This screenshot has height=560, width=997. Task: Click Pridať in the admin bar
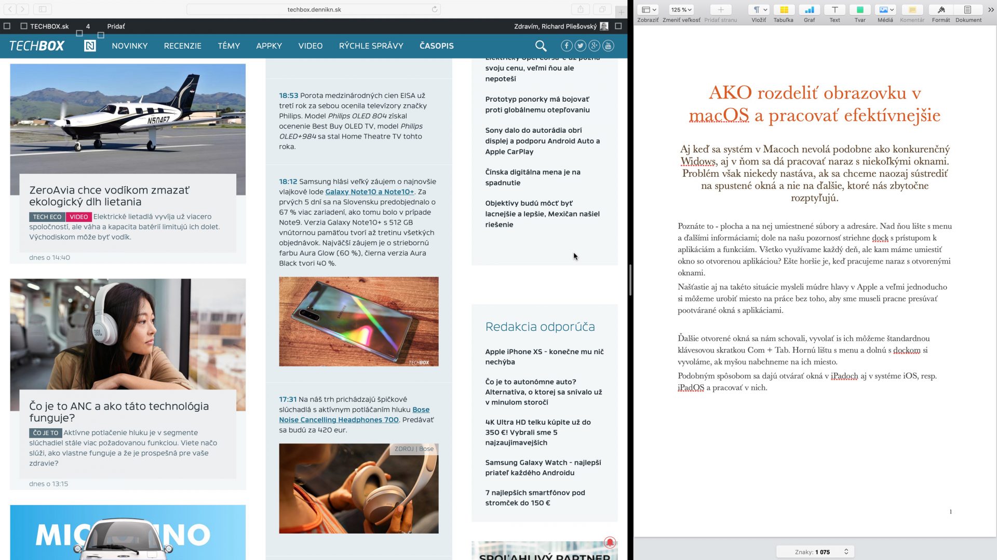(116, 26)
